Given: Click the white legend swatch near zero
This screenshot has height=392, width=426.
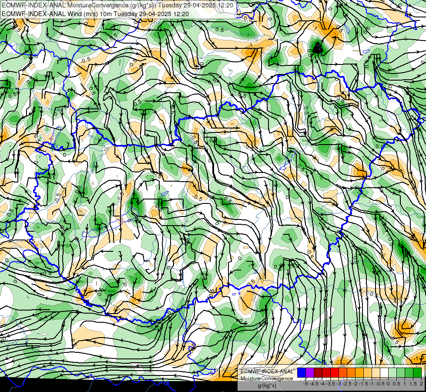Looking at the screenshot, I should (x=384, y=372).
